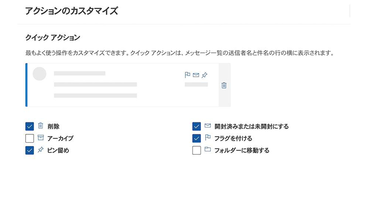Click the flag icon in the preview
This screenshot has height=207, width=368.
[187, 75]
